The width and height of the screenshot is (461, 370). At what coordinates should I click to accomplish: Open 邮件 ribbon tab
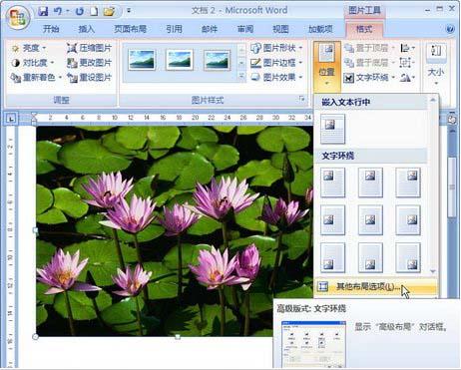click(x=210, y=29)
